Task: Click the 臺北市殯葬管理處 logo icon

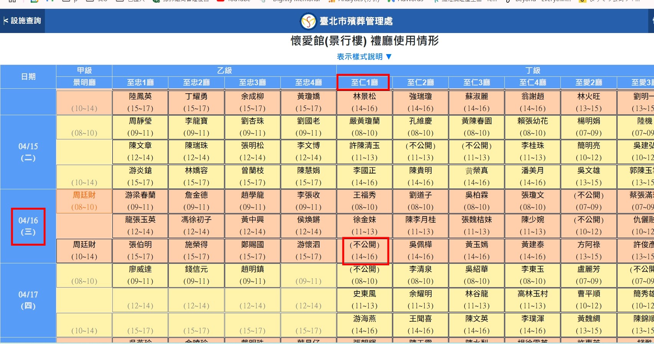Action: [x=308, y=21]
